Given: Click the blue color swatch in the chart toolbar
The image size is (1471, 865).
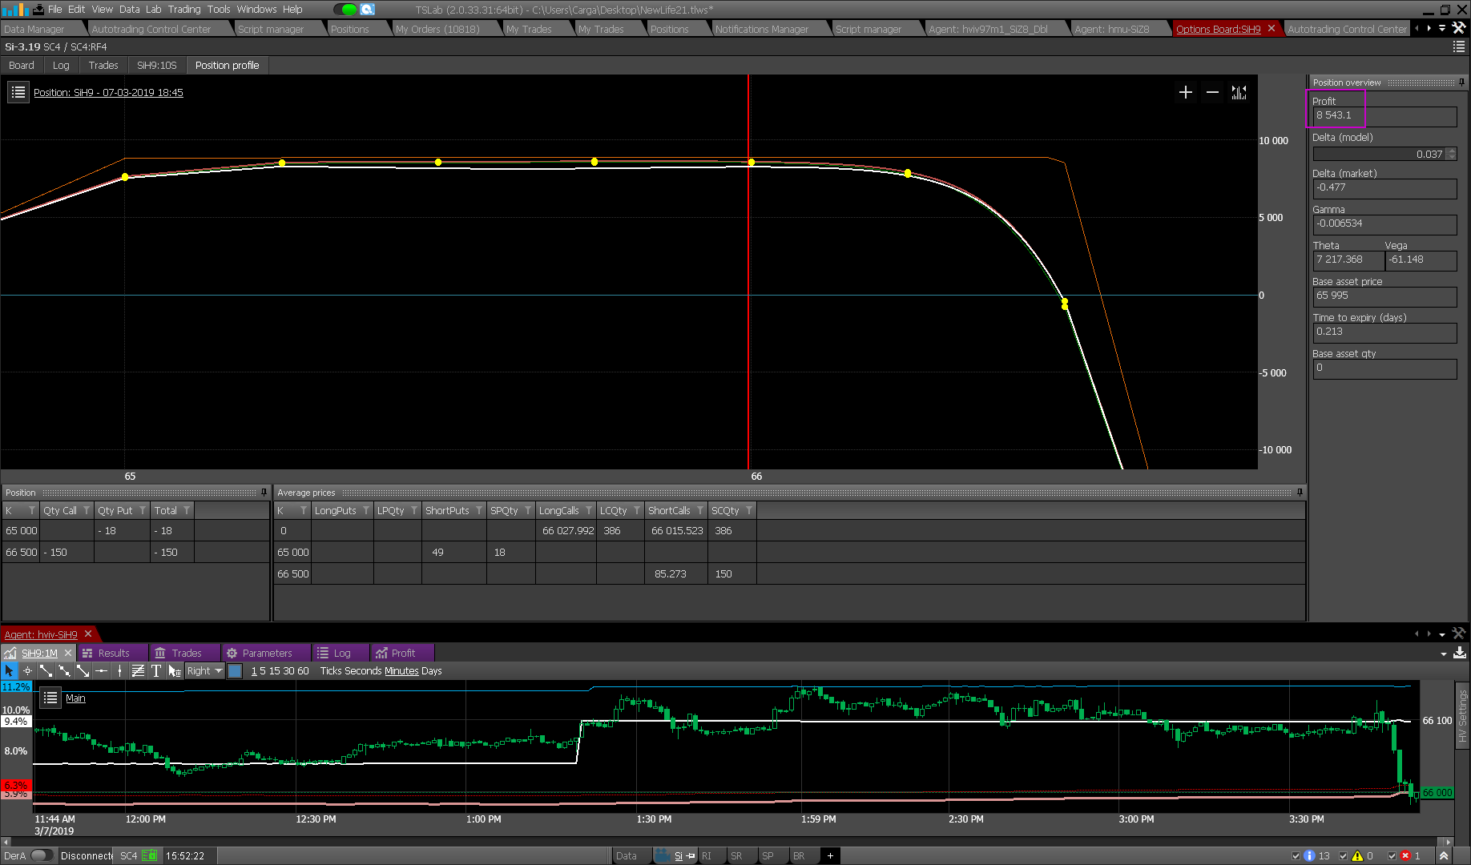Looking at the screenshot, I should click(235, 671).
